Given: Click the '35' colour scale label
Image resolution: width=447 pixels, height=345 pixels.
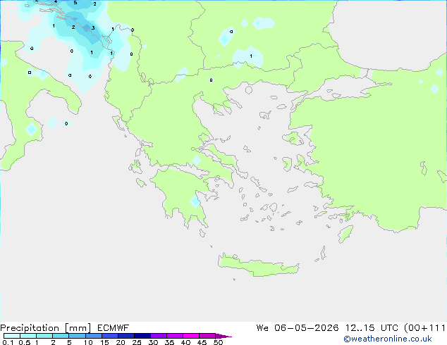Looking at the screenshot, I should (x=169, y=342).
